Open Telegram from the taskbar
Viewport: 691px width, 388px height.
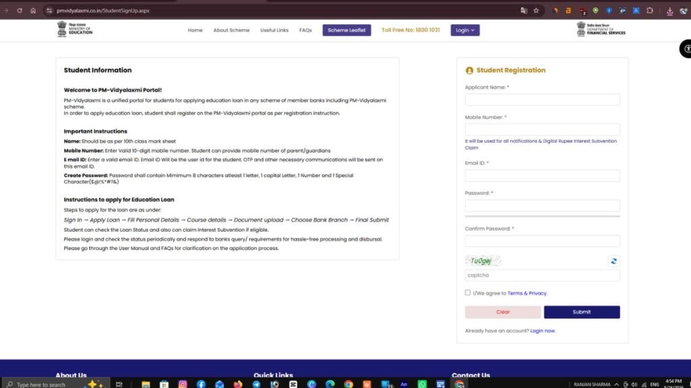(x=256, y=384)
